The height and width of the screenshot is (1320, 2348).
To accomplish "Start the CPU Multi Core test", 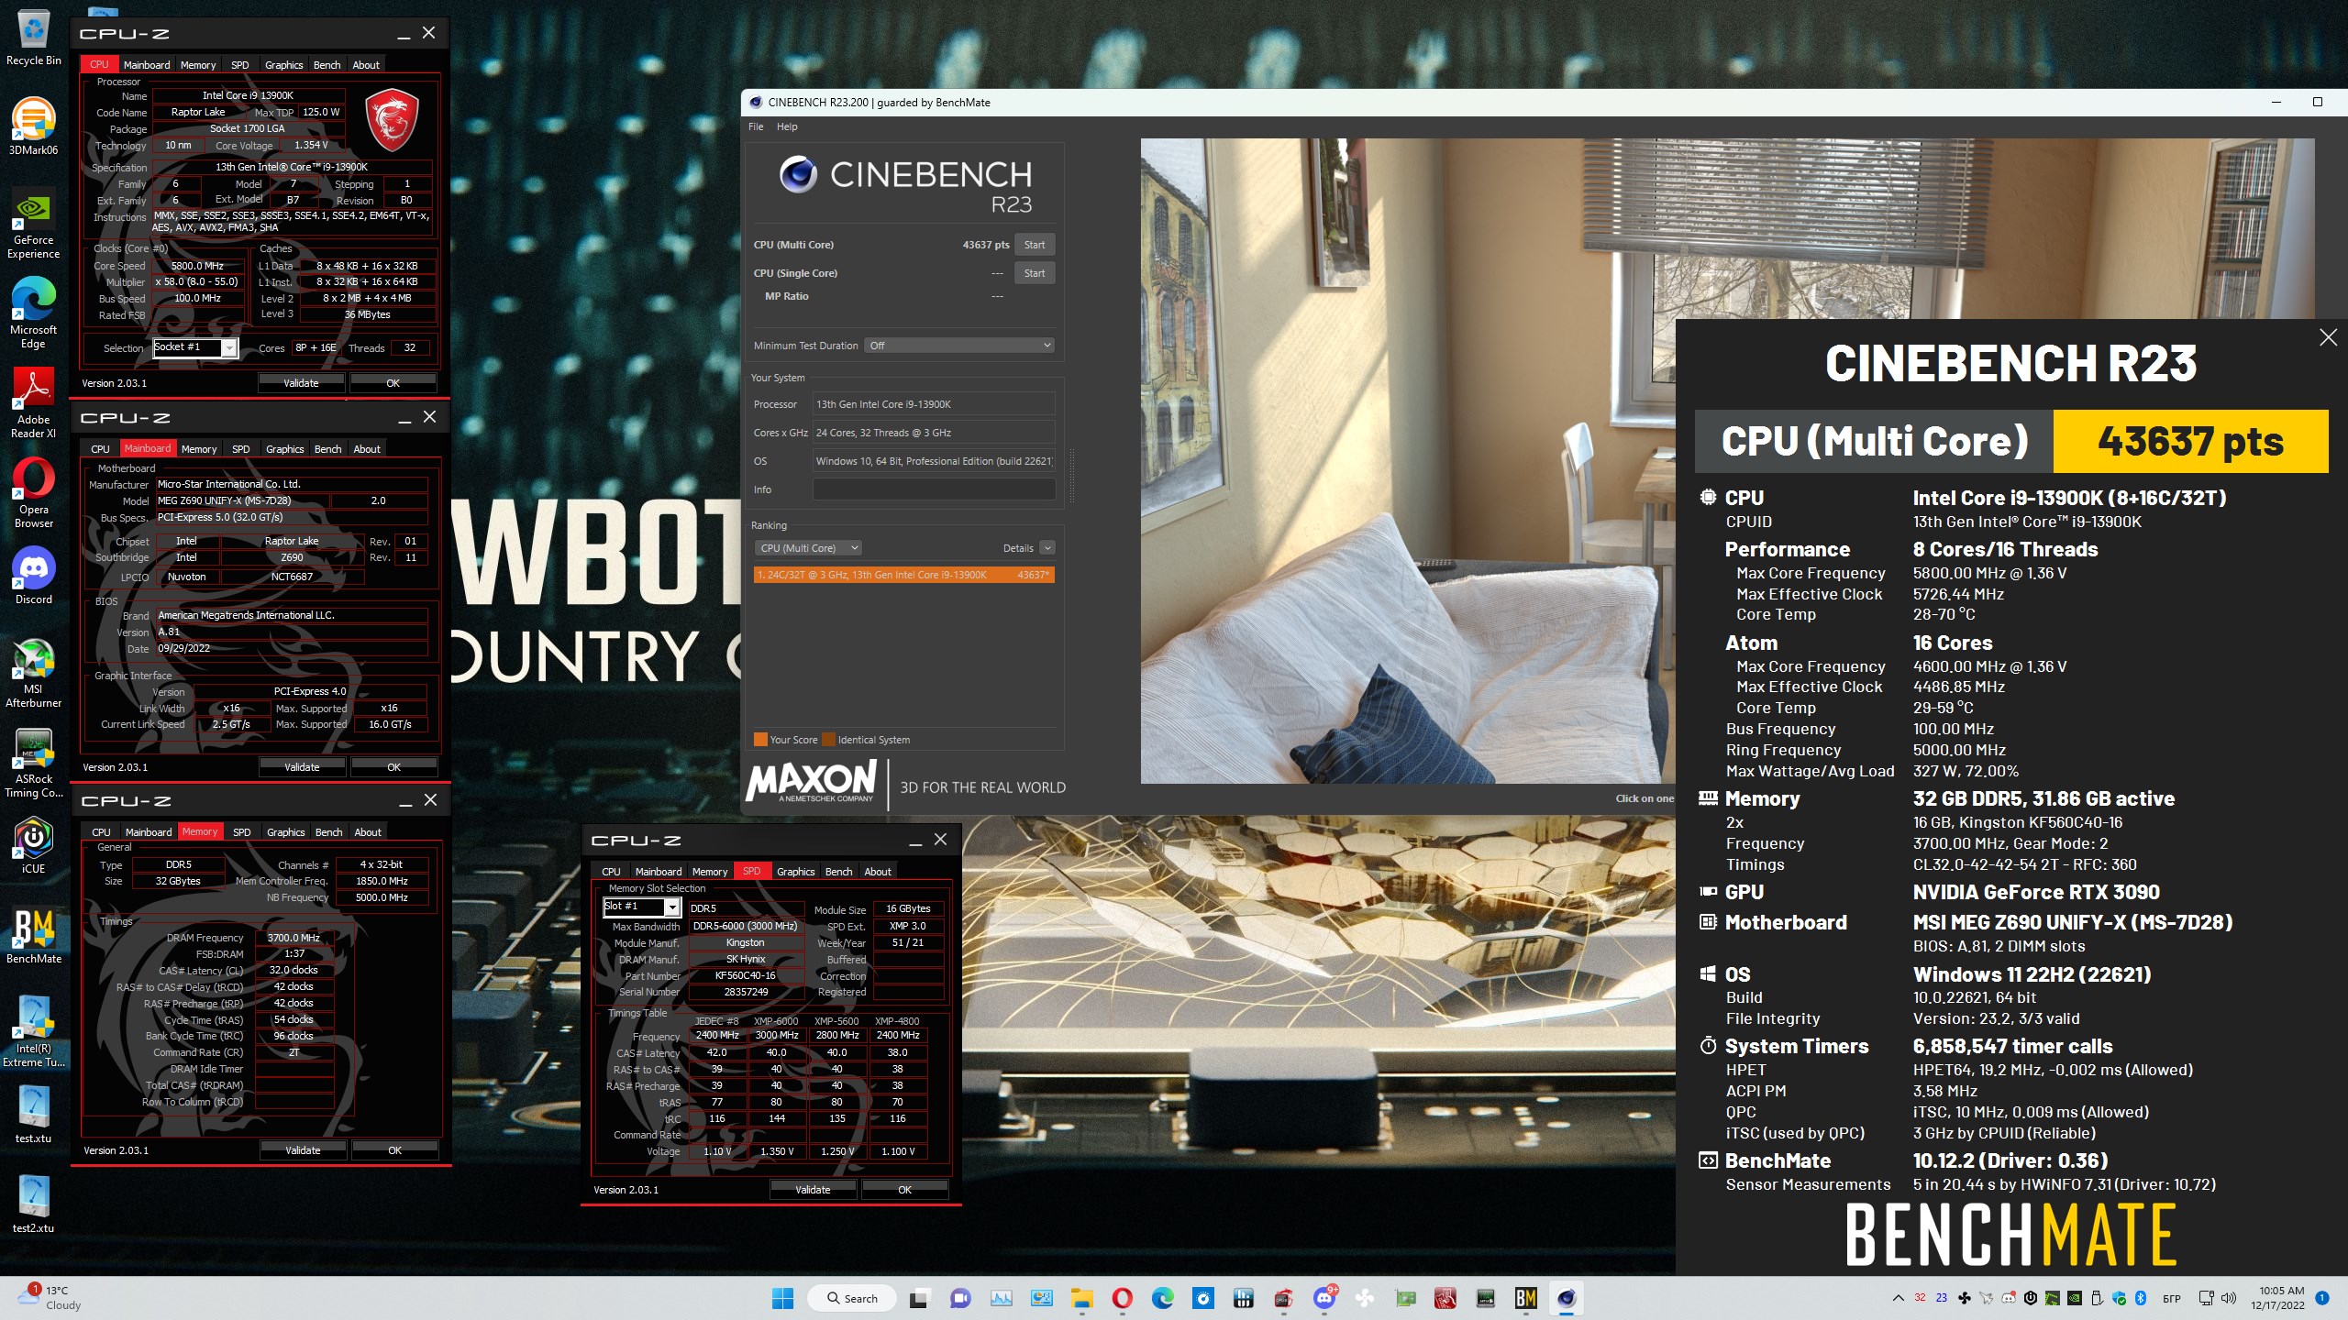I will click(1035, 245).
